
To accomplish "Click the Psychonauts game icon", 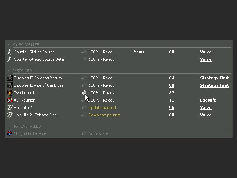I will coord(10,93).
